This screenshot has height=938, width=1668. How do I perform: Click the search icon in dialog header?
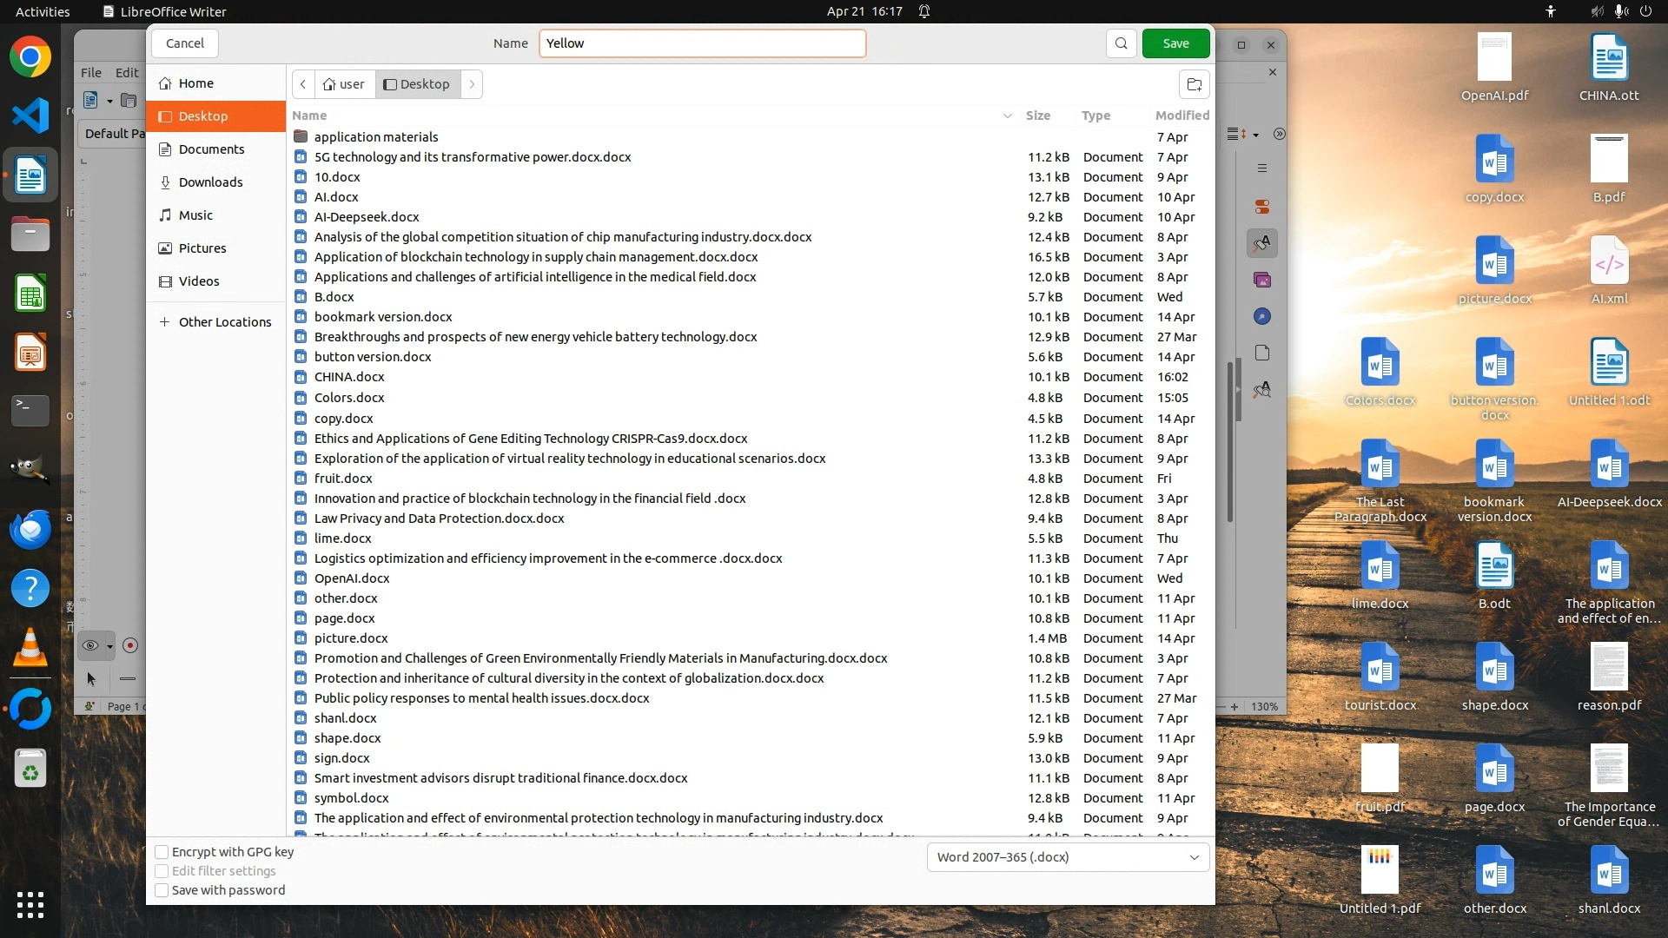coord(1121,43)
